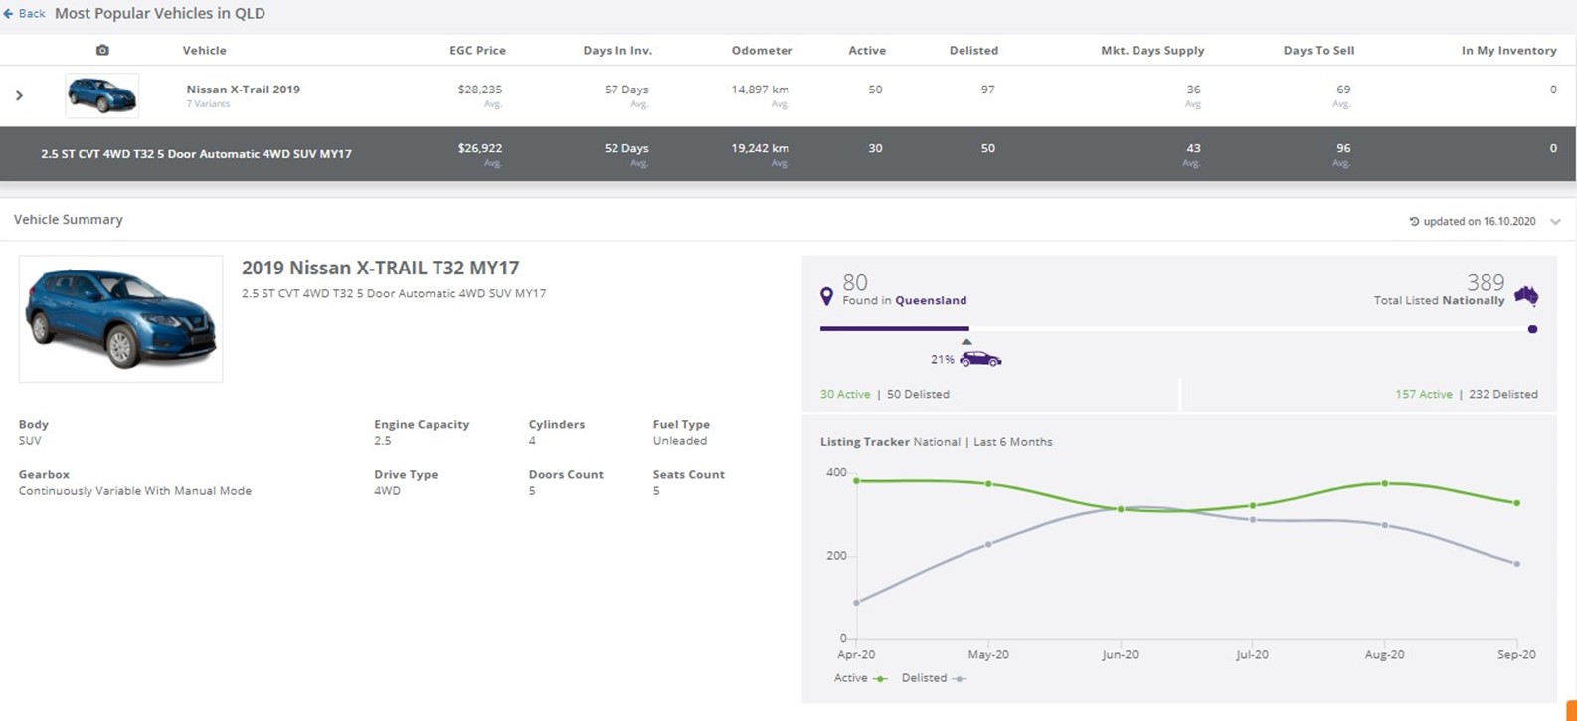1577x721 pixels.
Task: Expand the Nissan X-Trail 2019 row
Action: 19,95
